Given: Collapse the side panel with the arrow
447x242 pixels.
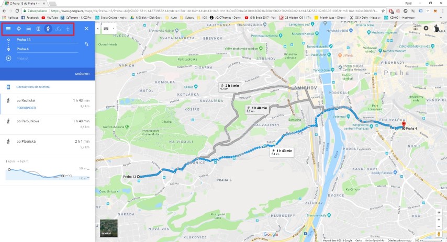Looking at the screenshot, I should pyautogui.click(x=98, y=28).
